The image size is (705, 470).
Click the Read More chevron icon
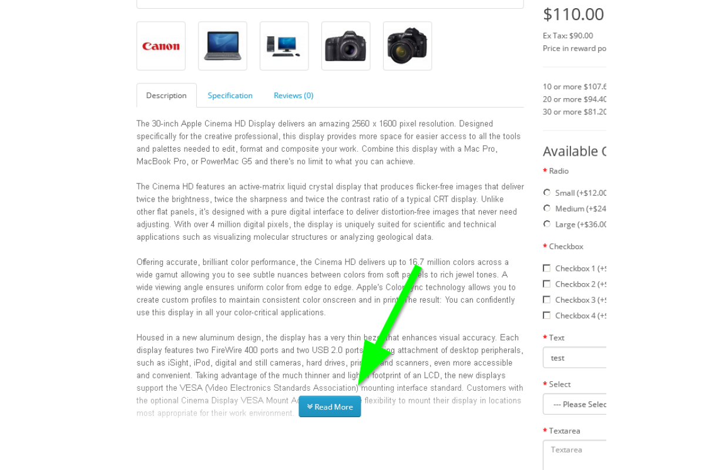310,407
